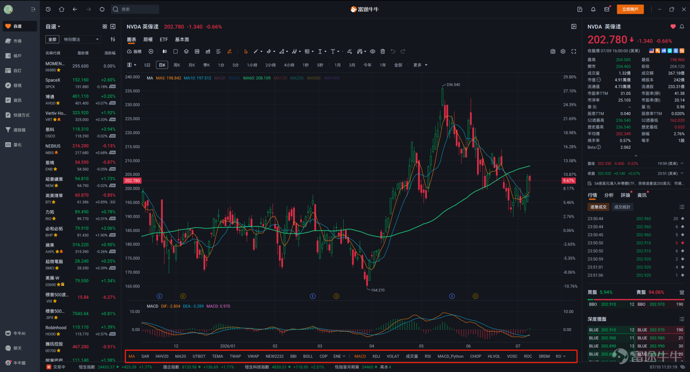Switch to the 期權 options tab
The width and height of the screenshot is (690, 372).
point(148,40)
